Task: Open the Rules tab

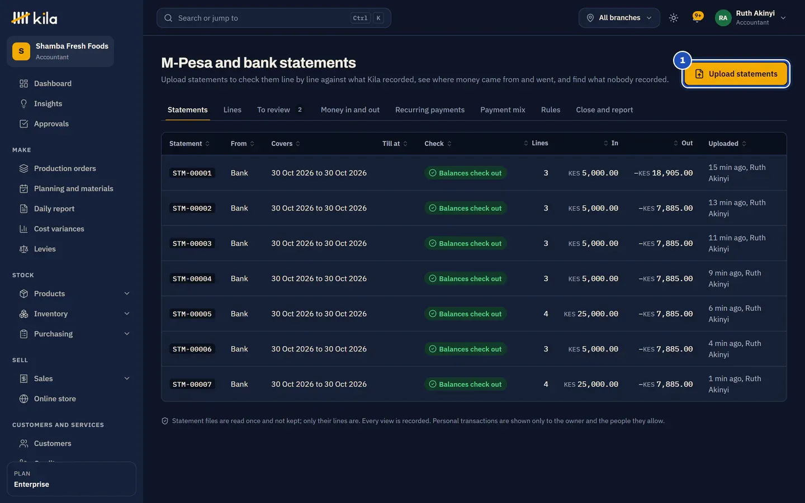Action: coord(551,110)
